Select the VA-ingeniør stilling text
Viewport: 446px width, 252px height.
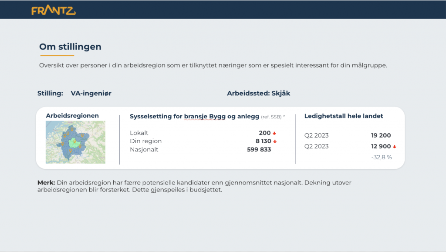coord(91,93)
